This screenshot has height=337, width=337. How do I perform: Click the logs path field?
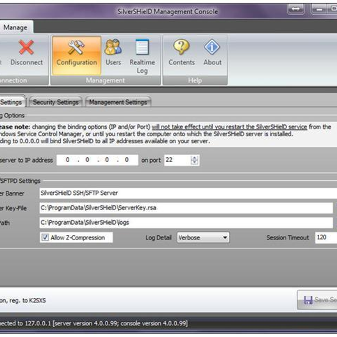click(x=186, y=223)
